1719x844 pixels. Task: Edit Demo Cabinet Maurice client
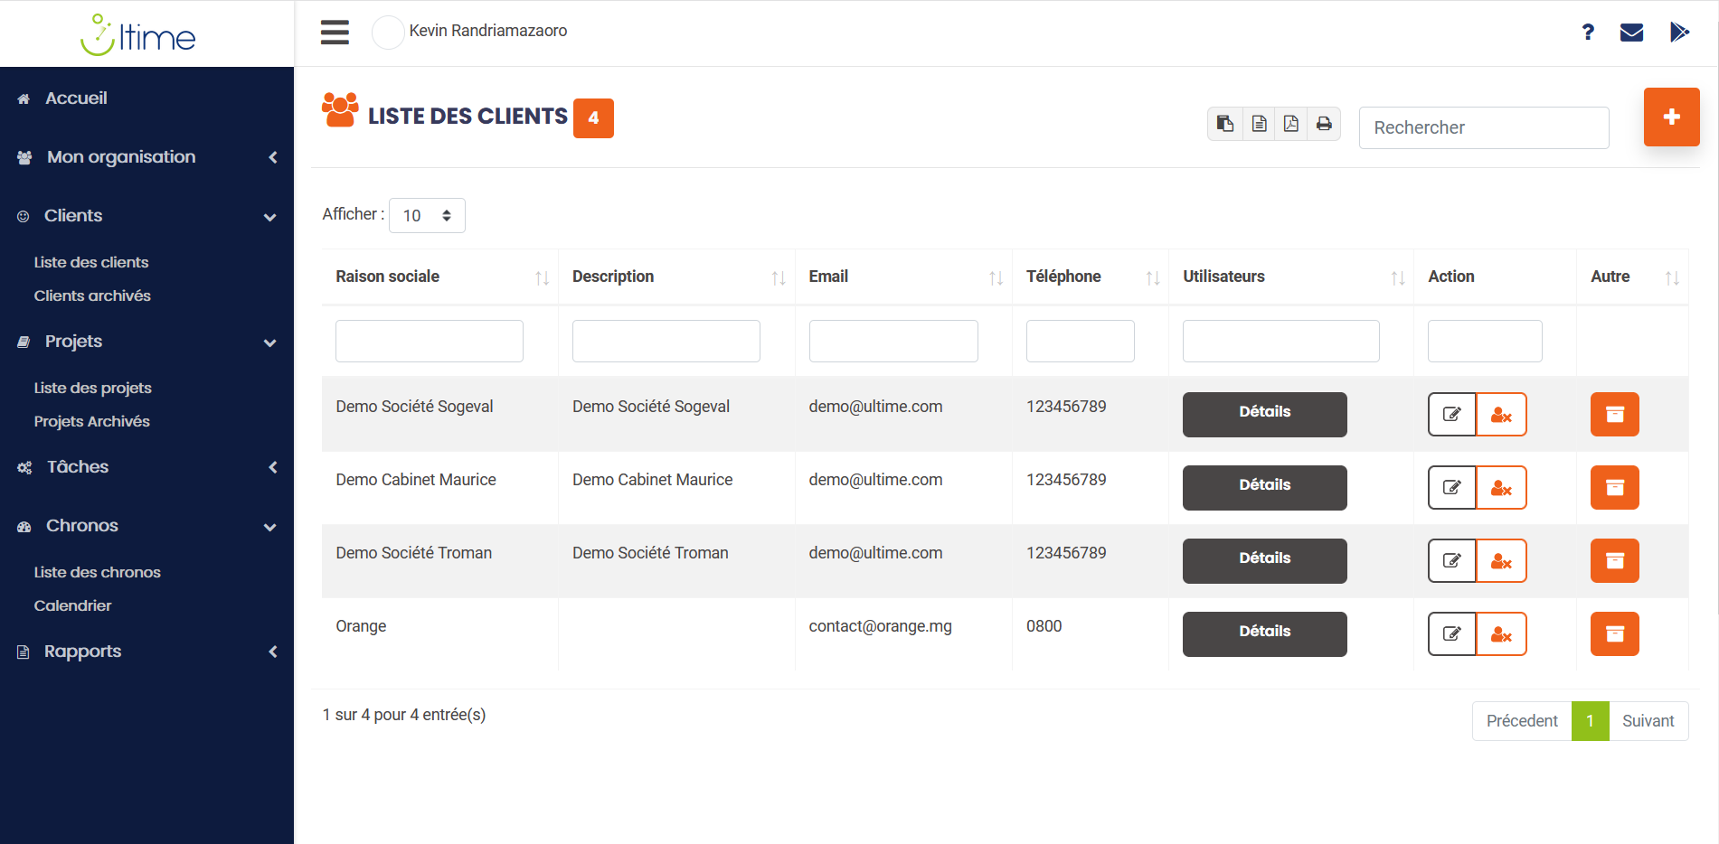(x=1452, y=487)
